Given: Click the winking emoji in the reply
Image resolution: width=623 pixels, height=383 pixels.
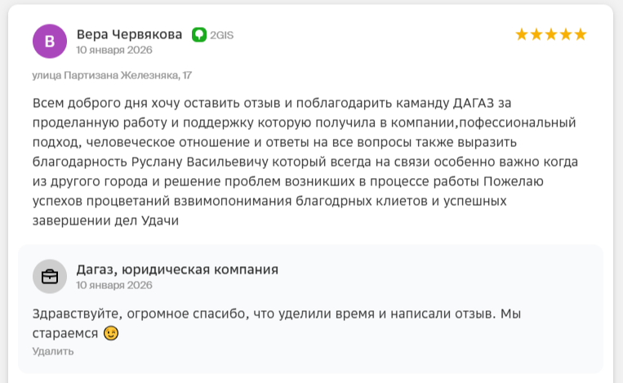Looking at the screenshot, I should [111, 333].
